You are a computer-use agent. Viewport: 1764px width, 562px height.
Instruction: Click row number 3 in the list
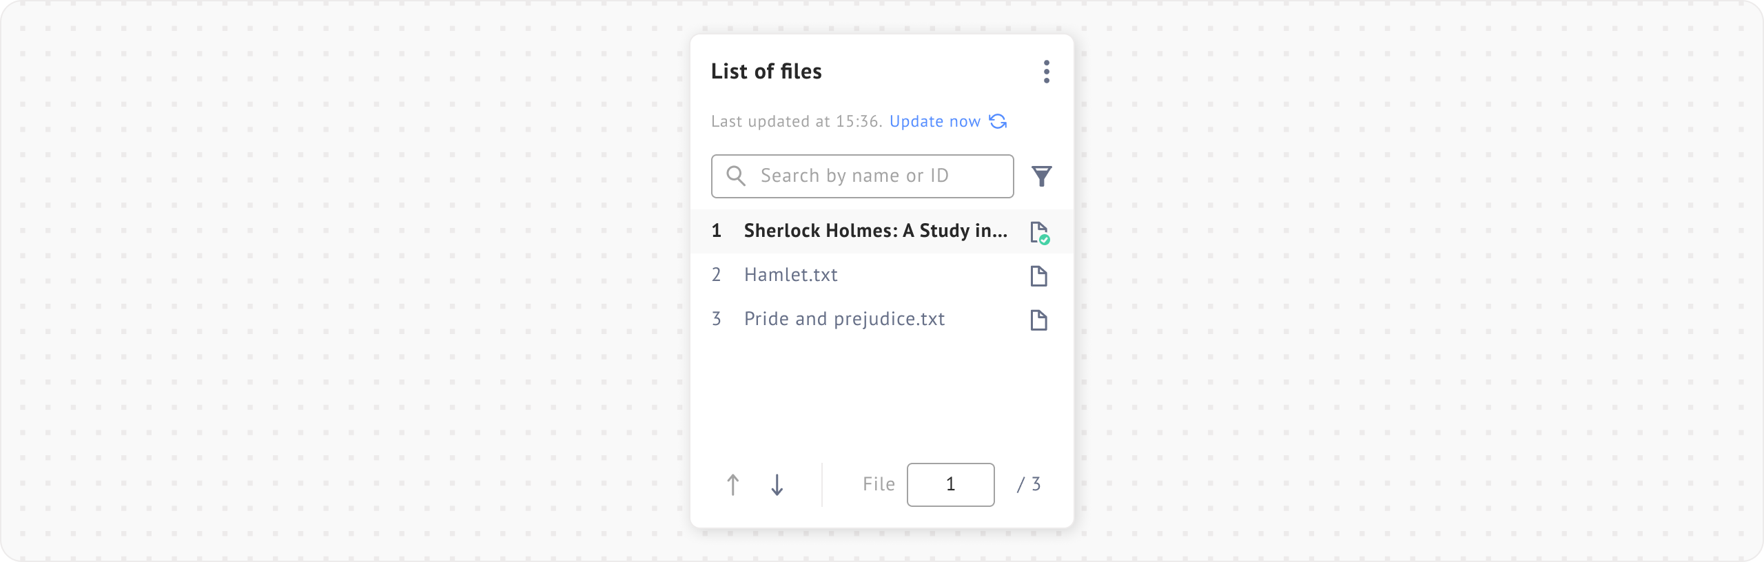pos(717,320)
